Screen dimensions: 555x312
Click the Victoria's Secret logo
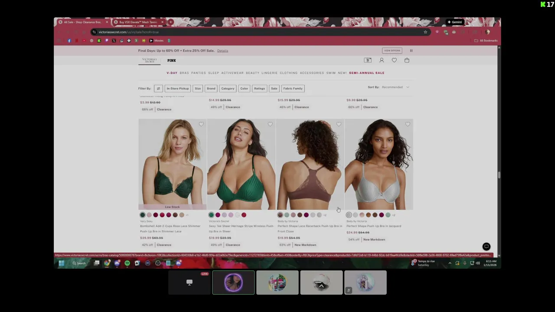click(150, 60)
